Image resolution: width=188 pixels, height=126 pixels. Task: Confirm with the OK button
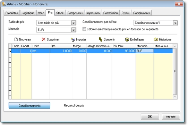(x=150, y=117)
